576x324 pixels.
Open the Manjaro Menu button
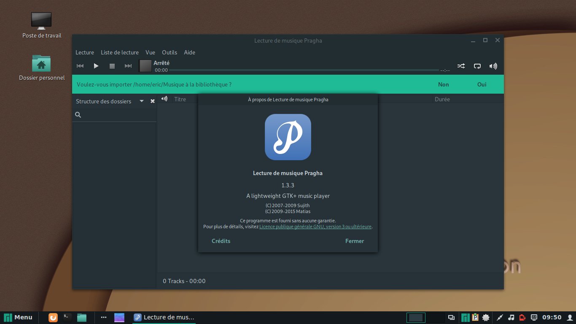(x=18, y=317)
